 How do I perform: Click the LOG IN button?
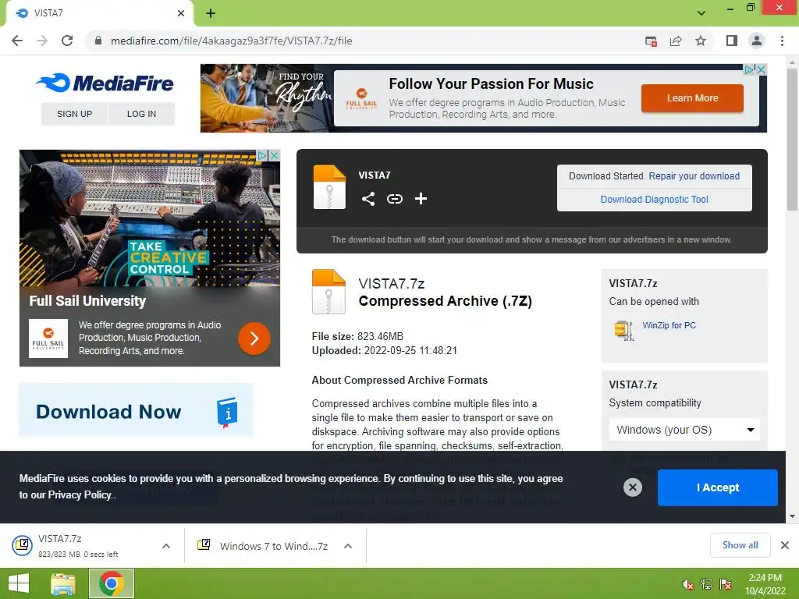tap(142, 114)
